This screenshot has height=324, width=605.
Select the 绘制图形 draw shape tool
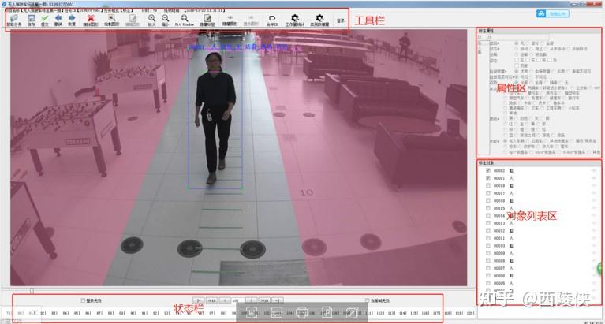[112, 20]
